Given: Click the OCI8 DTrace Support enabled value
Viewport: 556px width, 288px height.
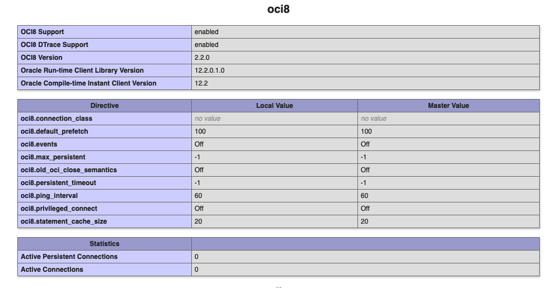Looking at the screenshot, I should click(206, 45).
